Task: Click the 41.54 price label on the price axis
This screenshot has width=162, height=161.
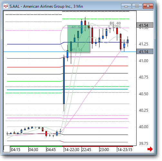Action: pyautogui.click(x=145, y=25)
